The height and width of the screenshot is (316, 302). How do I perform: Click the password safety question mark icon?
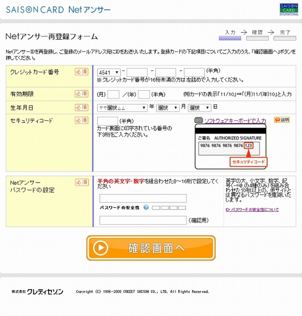146,207
